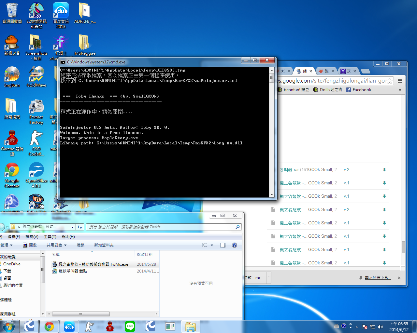
Task: Select the TwMs.exe file in Explorer
Action: [90, 264]
